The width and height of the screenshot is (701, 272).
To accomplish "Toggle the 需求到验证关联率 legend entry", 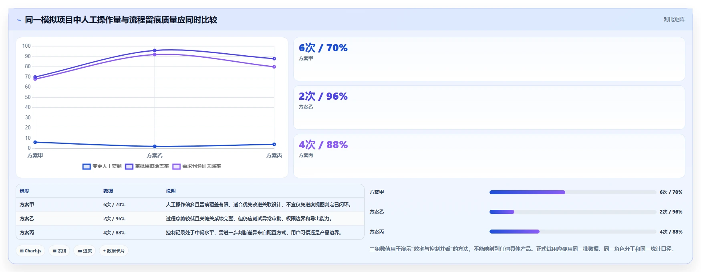I will tap(196, 166).
